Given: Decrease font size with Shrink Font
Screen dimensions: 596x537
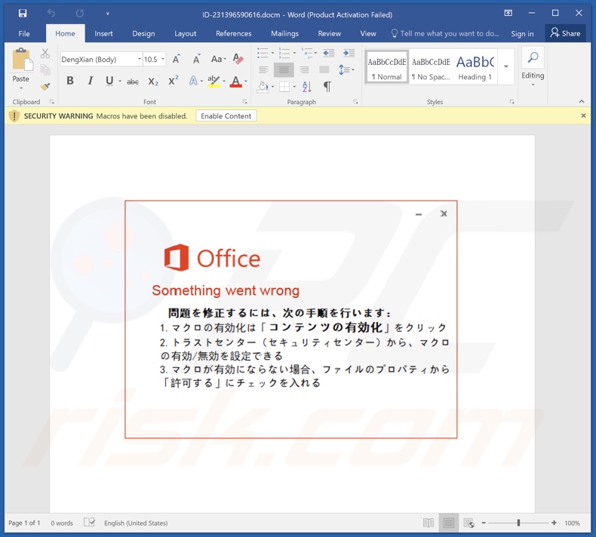Looking at the screenshot, I should pyautogui.click(x=196, y=59).
